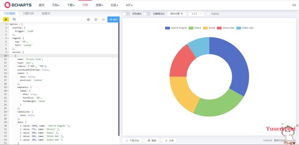The width and height of the screenshot is (299, 145).
Task: Collapse the legend fold at line 5
Action: [8, 38]
